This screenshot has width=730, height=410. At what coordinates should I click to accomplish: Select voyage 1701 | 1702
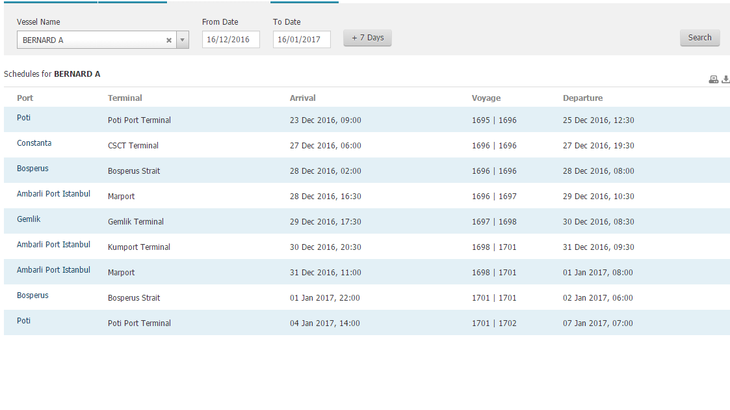(494, 323)
